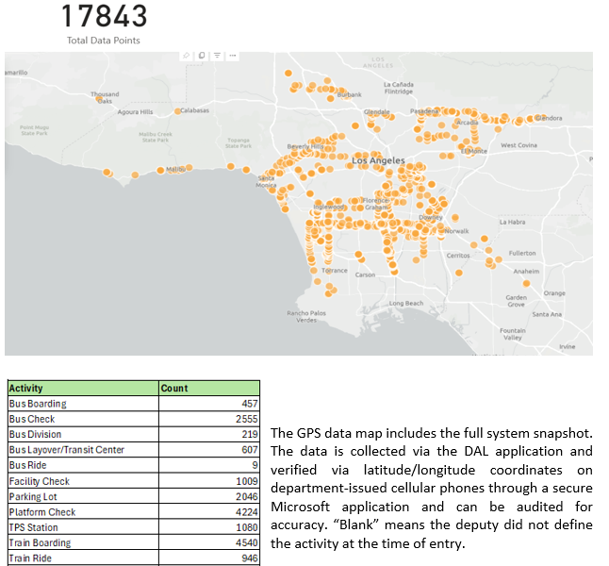This screenshot has width=609, height=566.
Task: Click the 17843 total data points card
Action: pos(105,18)
